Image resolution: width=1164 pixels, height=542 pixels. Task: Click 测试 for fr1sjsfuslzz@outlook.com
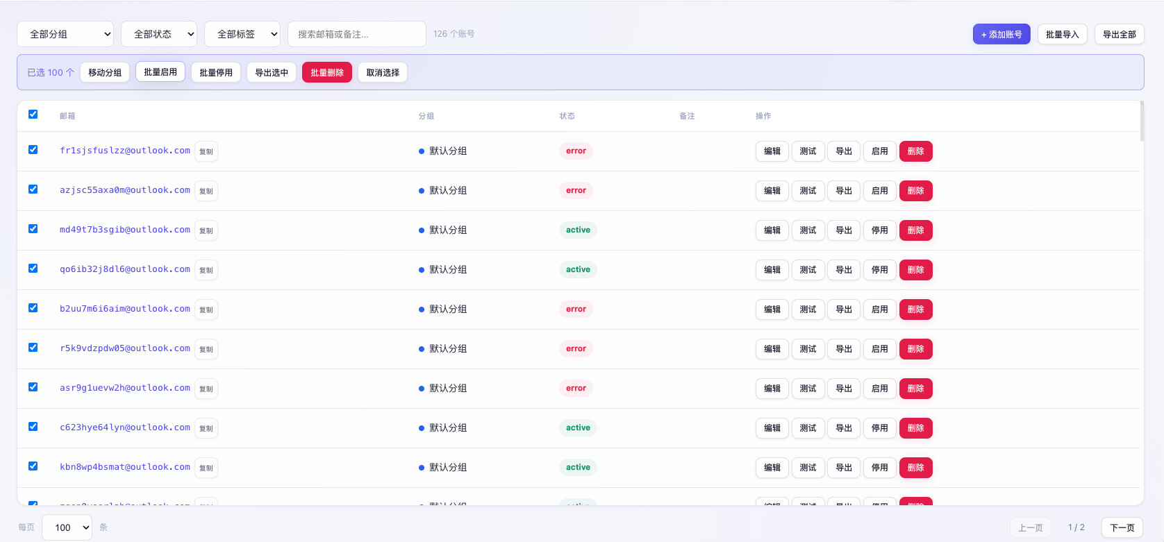[x=808, y=151]
